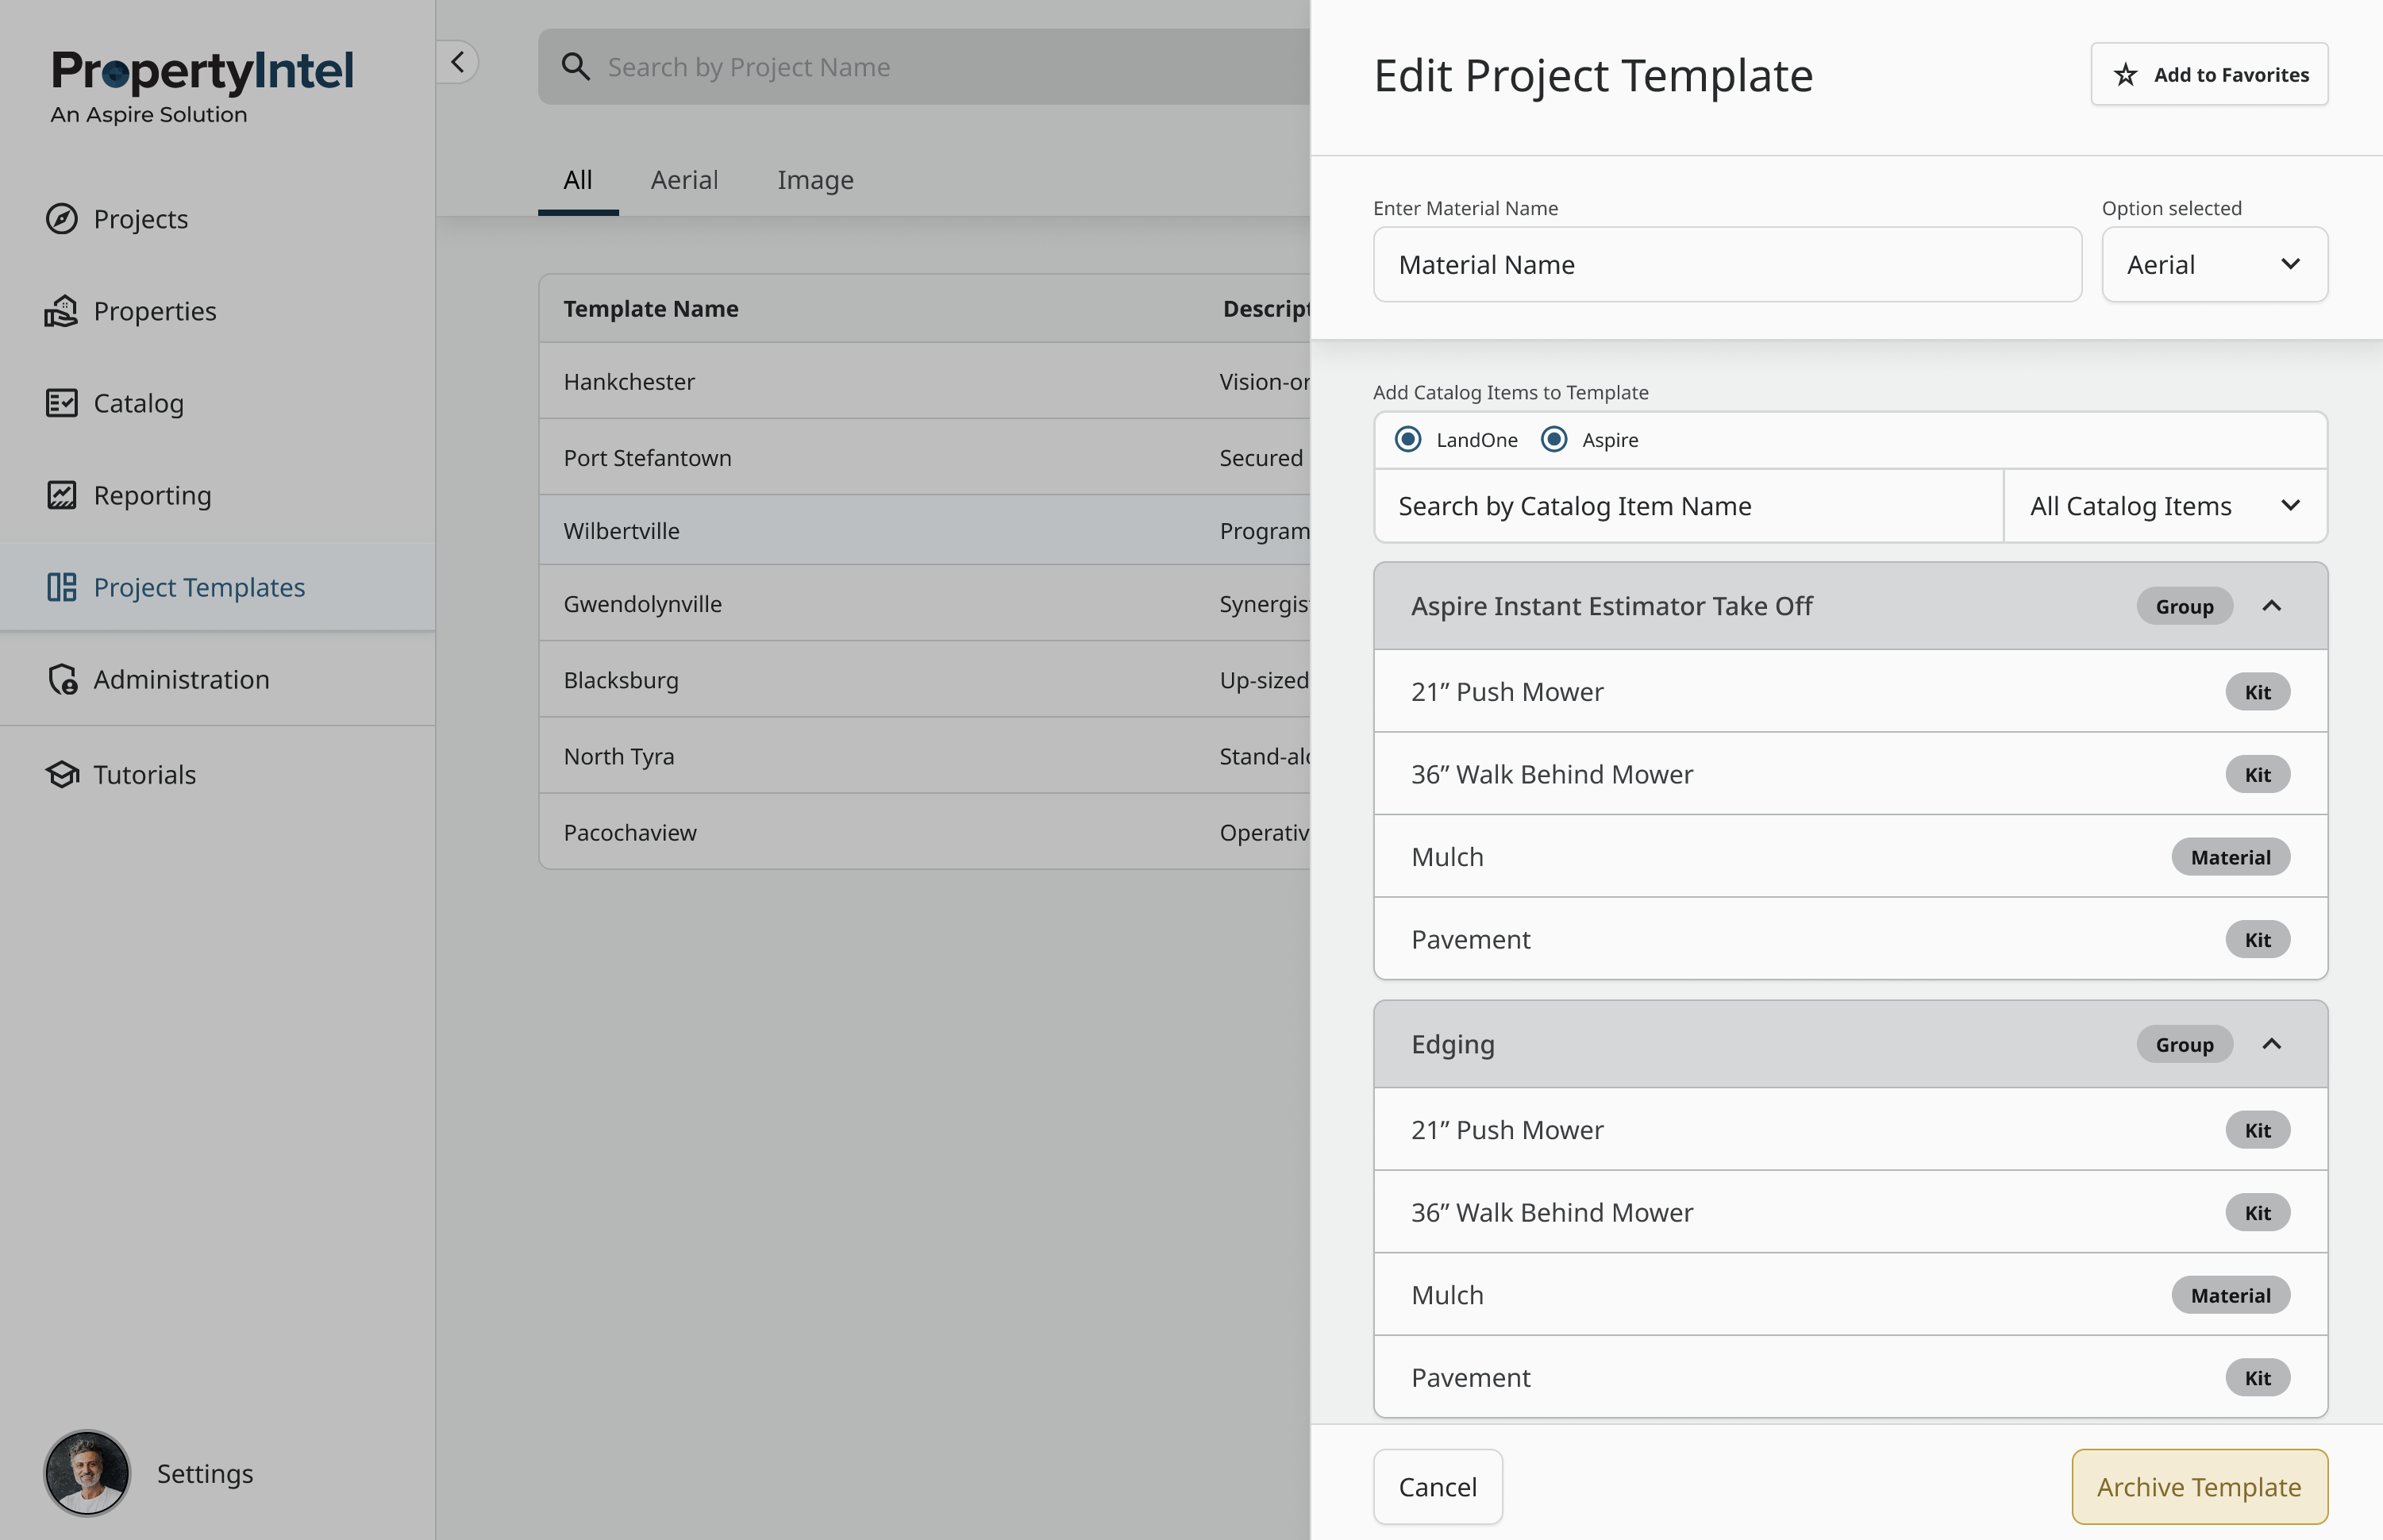Open the Aerial option dropdown
Screen dimensions: 2383x1540
click(x=2214, y=265)
